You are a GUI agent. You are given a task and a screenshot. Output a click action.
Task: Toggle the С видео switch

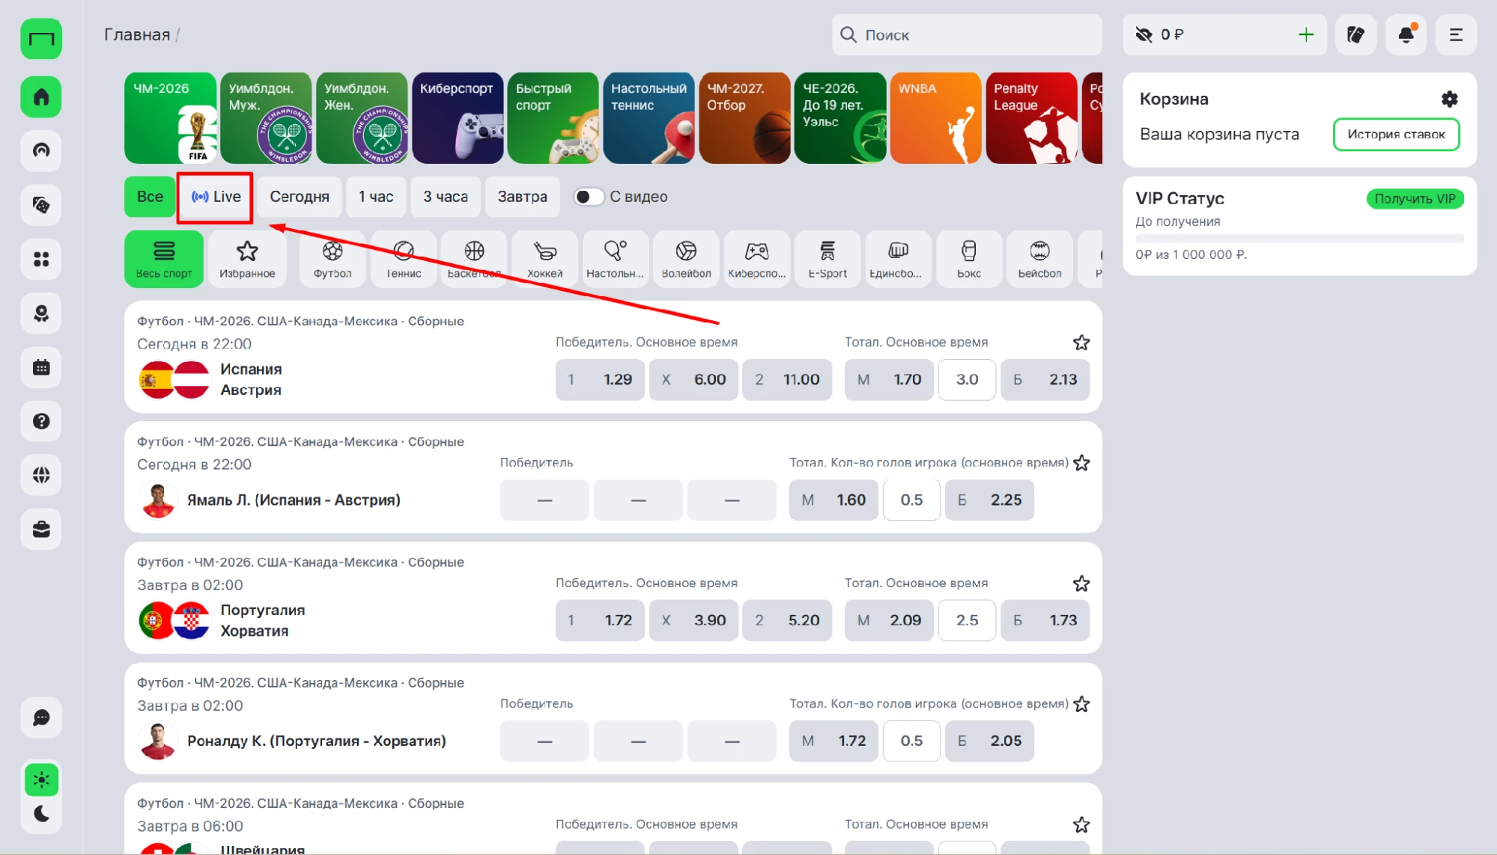tap(588, 197)
